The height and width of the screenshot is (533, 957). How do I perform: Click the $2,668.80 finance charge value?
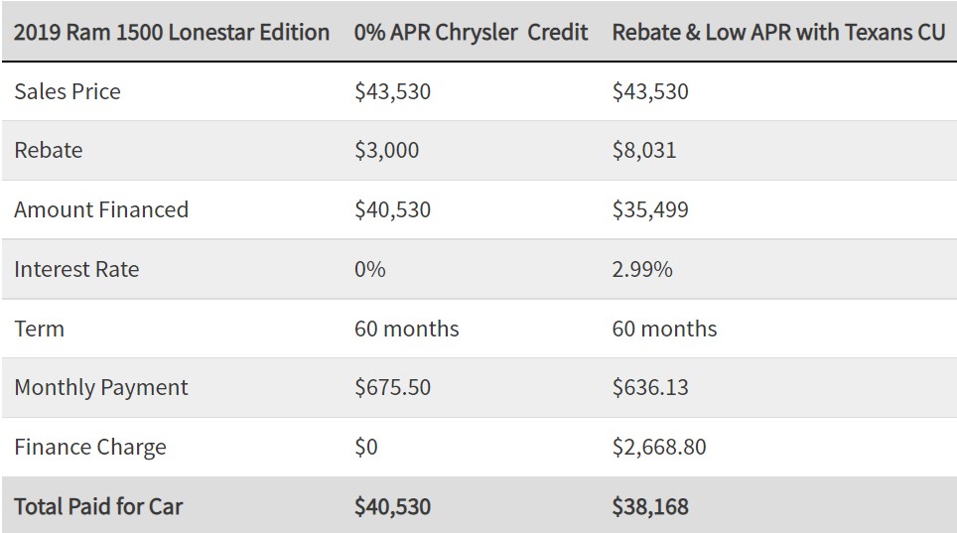point(659,447)
